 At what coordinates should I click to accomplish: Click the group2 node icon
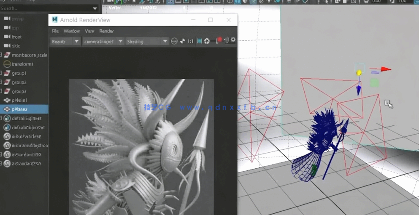coord(7,82)
